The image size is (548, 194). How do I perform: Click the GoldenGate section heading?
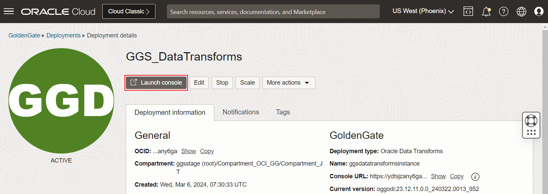pos(356,135)
